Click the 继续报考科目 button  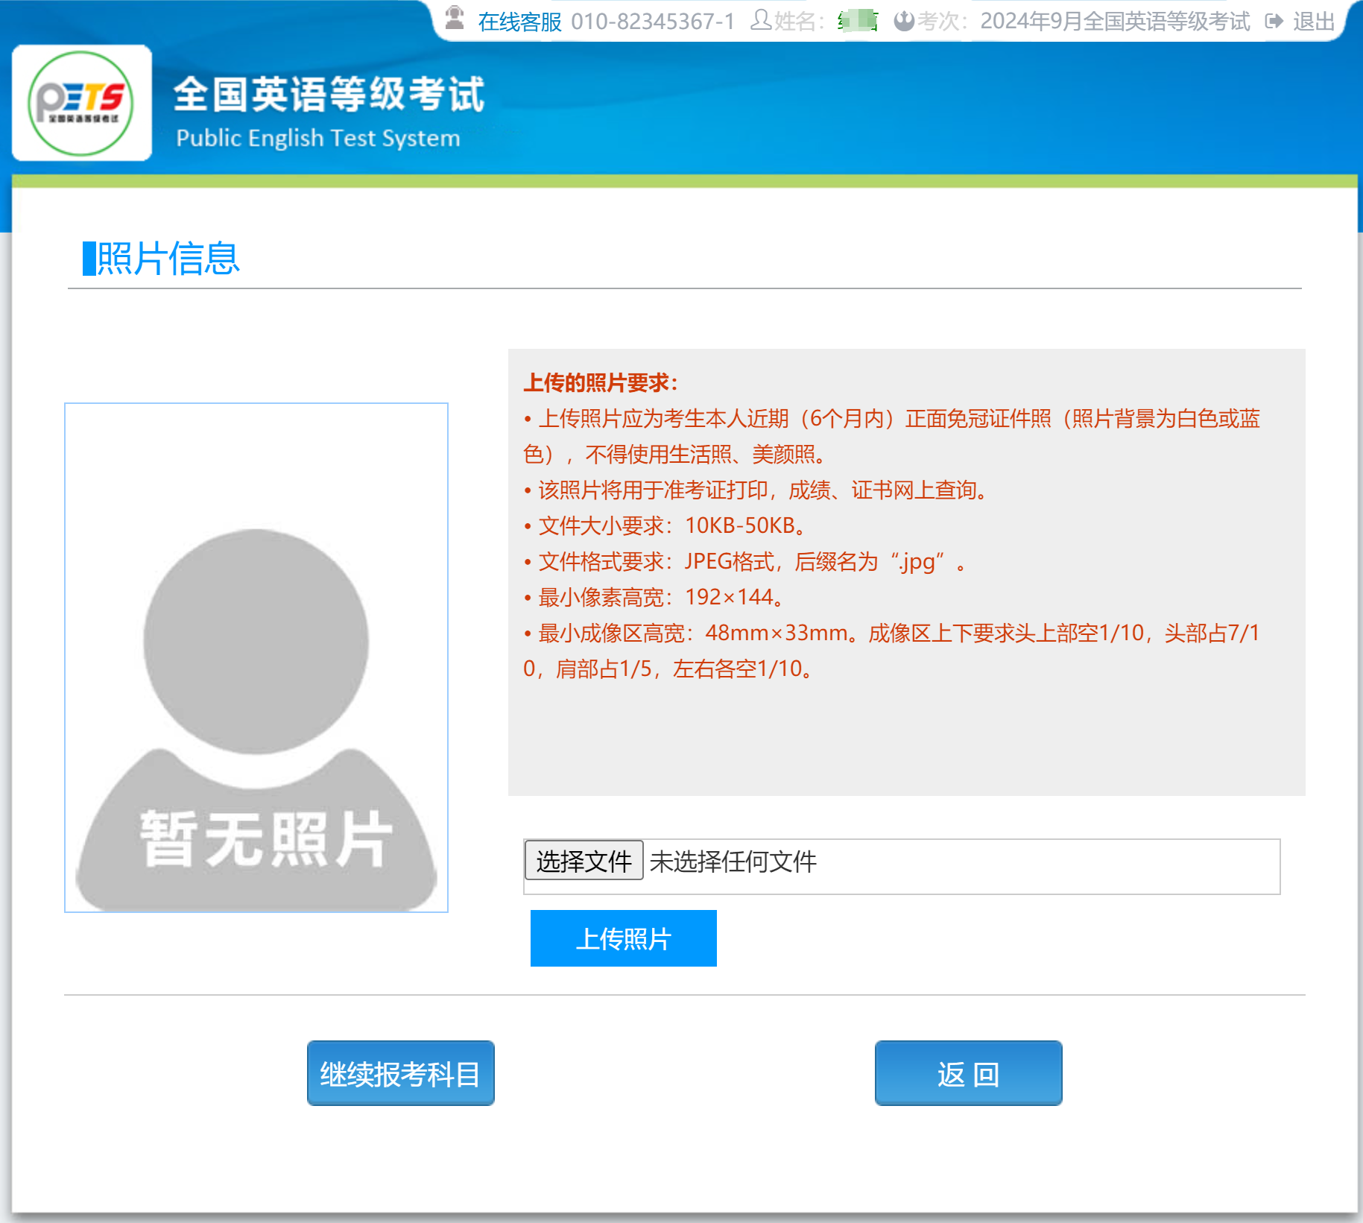click(400, 1073)
